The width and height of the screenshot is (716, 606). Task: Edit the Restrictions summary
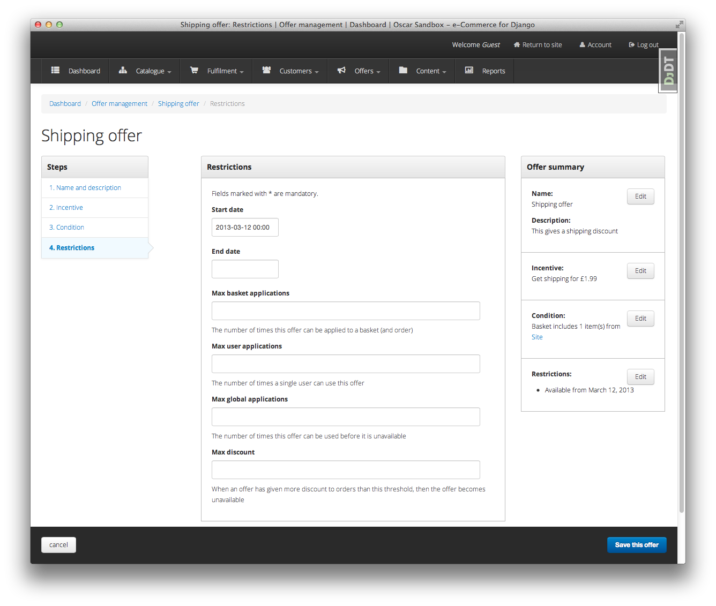tap(640, 377)
